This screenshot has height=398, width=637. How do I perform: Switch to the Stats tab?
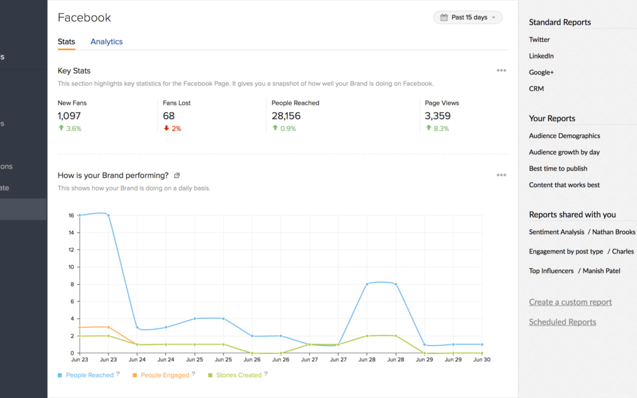66,42
